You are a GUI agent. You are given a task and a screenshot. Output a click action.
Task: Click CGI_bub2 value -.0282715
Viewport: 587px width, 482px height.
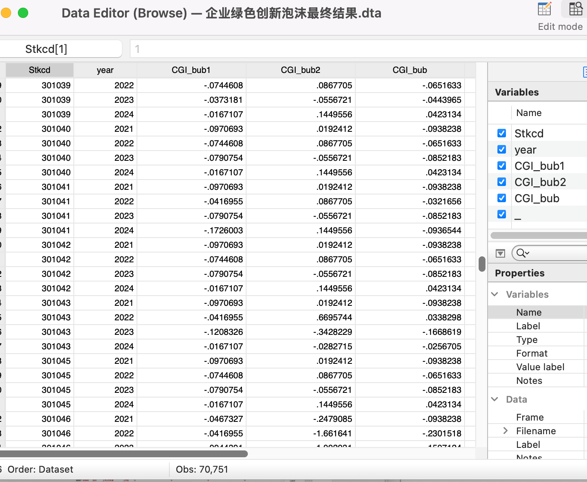click(x=301, y=346)
